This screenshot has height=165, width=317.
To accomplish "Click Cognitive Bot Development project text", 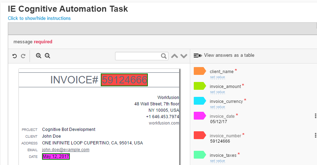I will coord(68,130).
